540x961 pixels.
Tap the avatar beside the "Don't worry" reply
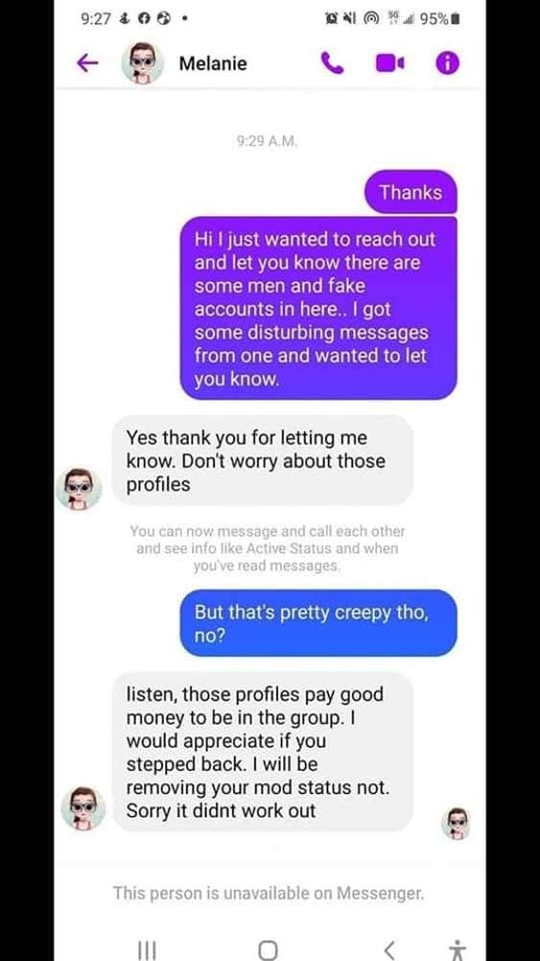[x=79, y=489]
